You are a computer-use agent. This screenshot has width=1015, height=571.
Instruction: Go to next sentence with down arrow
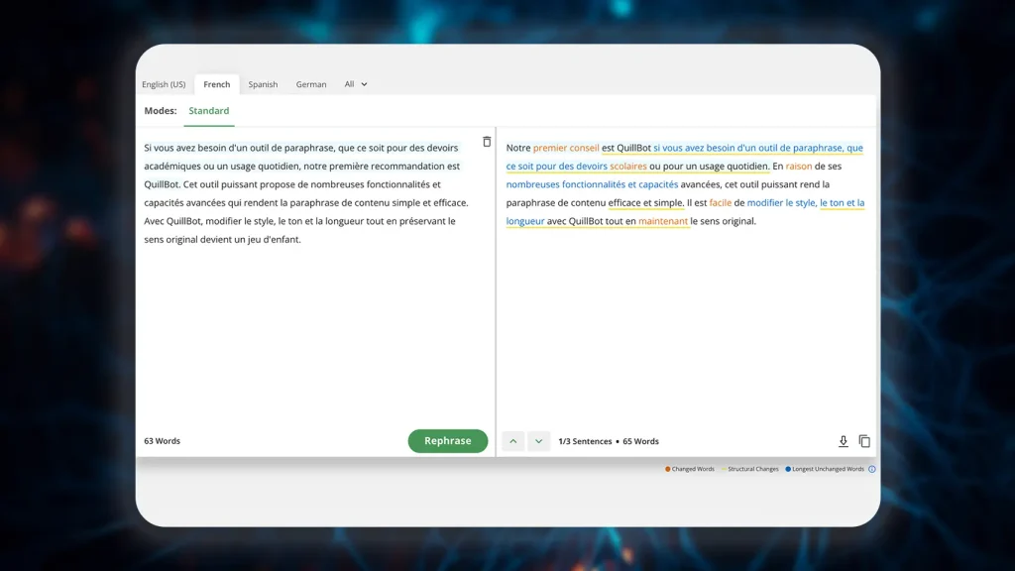tap(538, 441)
